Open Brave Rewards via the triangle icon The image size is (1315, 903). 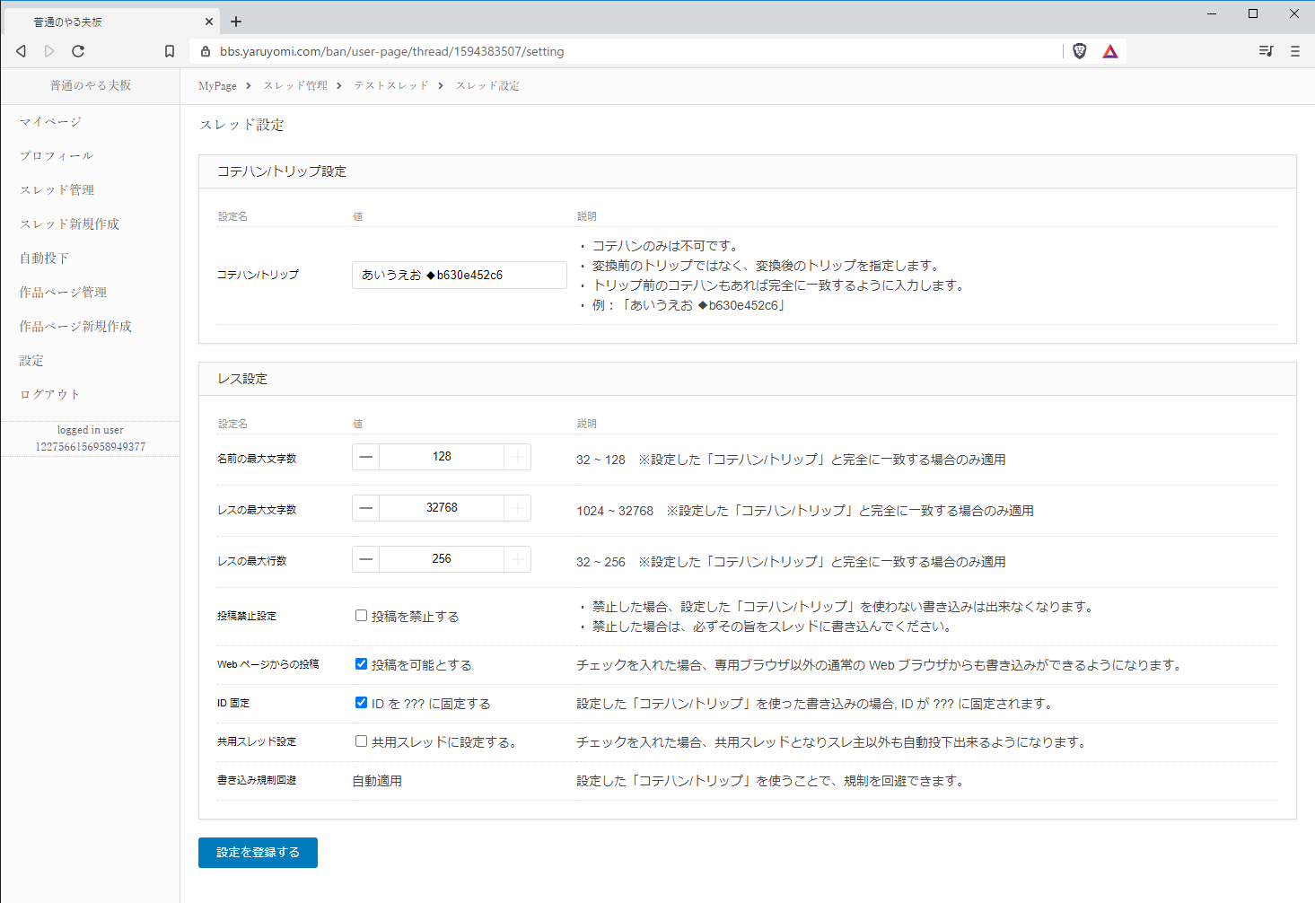(x=1110, y=51)
